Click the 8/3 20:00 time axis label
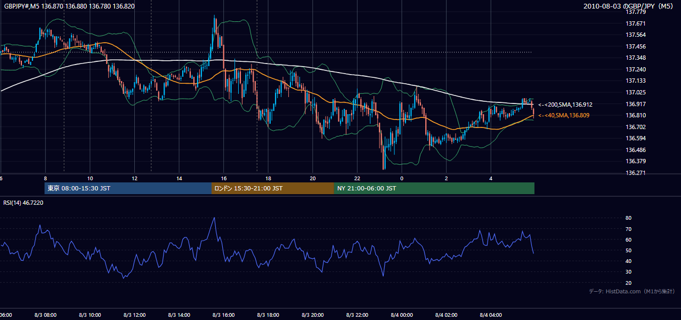The height and width of the screenshot is (320, 681). (312, 315)
